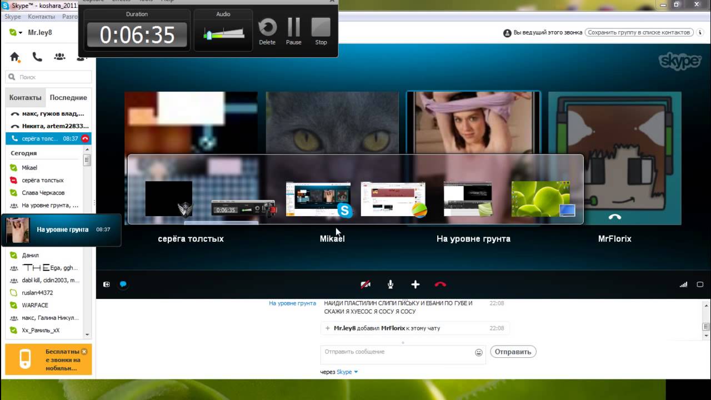Open the ruslan44372 contact
Screen dimensions: 711x400
click(44, 292)
